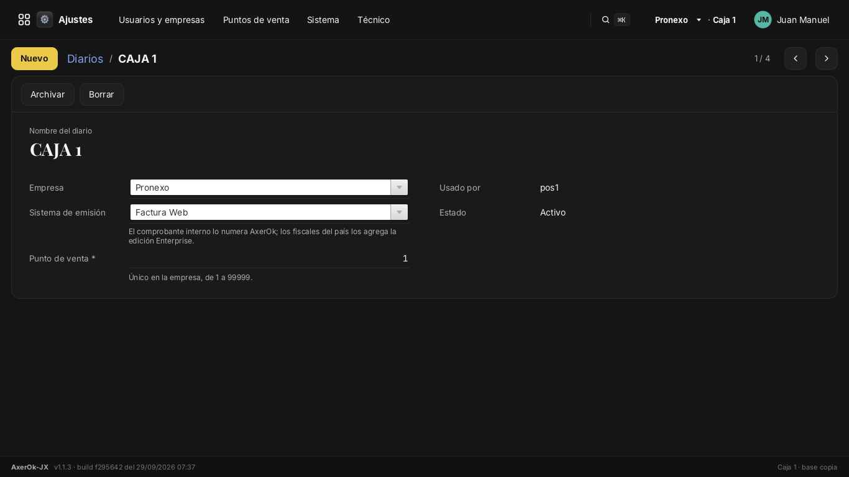Click the Punto de venta field
The height and width of the screenshot is (477, 849).
268,258
